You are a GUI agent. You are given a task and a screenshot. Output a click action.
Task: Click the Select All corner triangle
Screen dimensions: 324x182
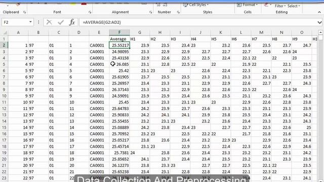click(5, 32)
